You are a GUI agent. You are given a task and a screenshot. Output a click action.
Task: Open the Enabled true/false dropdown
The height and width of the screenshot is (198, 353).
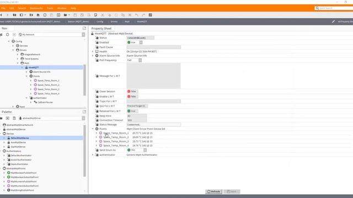[141, 42]
